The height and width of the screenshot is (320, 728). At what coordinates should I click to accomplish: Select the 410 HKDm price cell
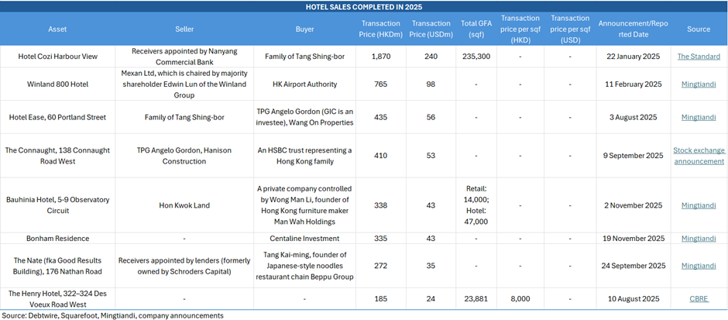click(381, 156)
